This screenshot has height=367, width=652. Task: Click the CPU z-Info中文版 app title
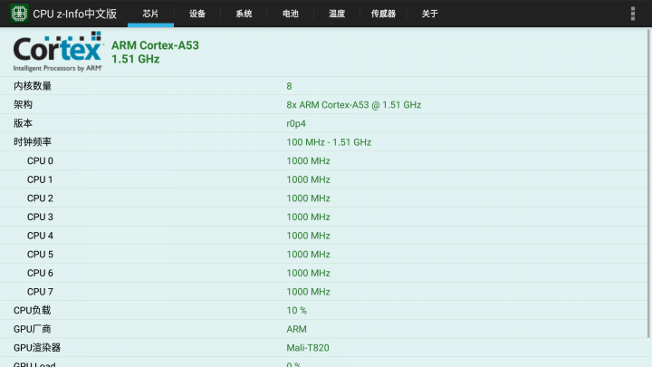click(75, 14)
